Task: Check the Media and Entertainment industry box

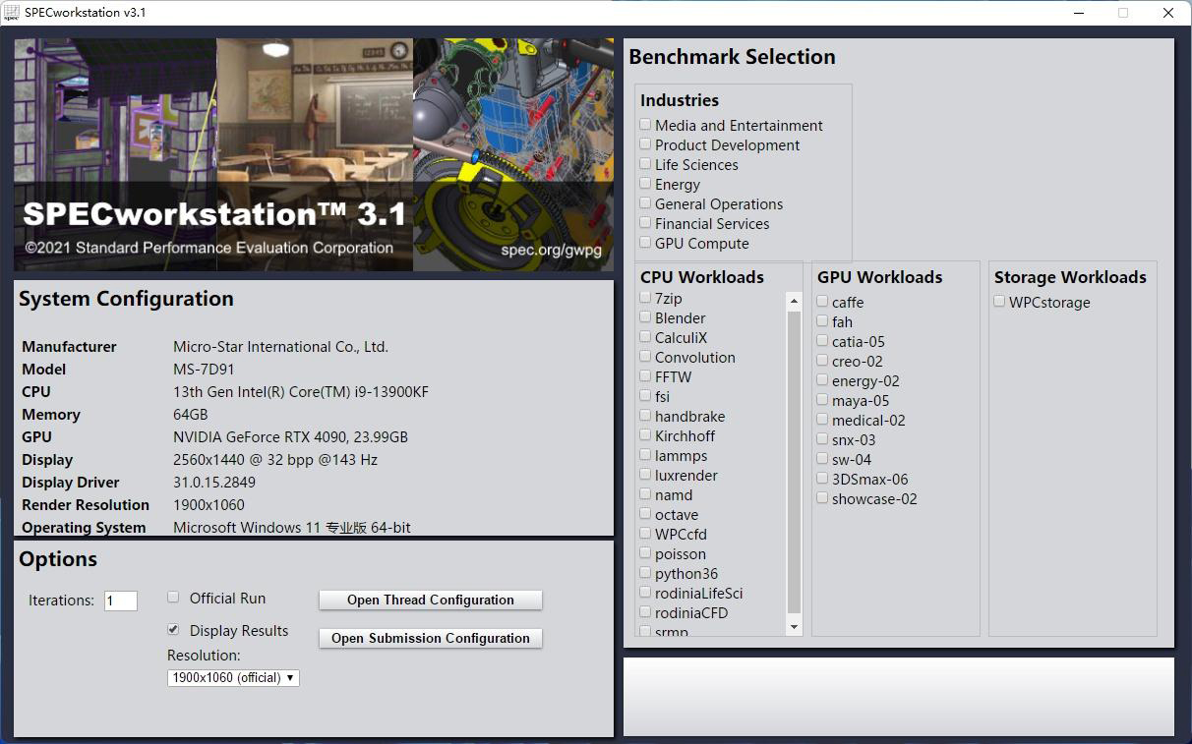Action: click(645, 125)
